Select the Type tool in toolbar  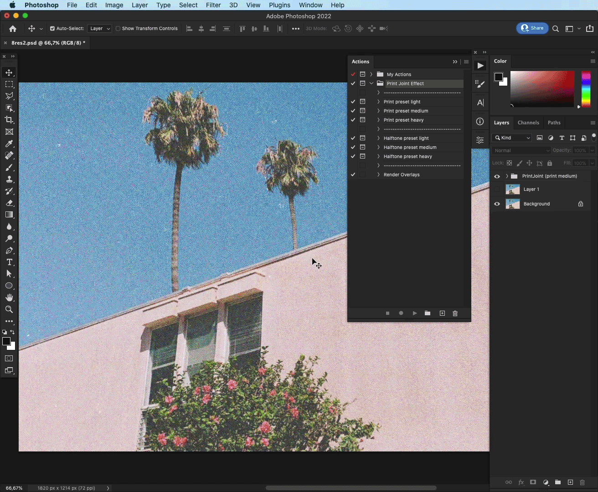pos(9,262)
